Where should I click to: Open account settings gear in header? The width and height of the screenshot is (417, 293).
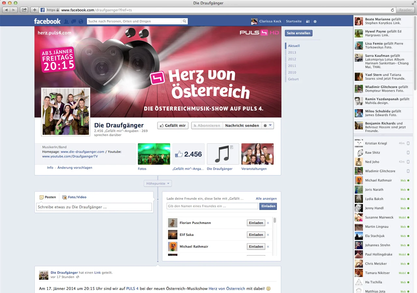pyautogui.click(x=315, y=21)
